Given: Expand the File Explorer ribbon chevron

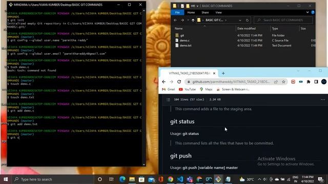Looking at the screenshot, I should (x=307, y=12).
